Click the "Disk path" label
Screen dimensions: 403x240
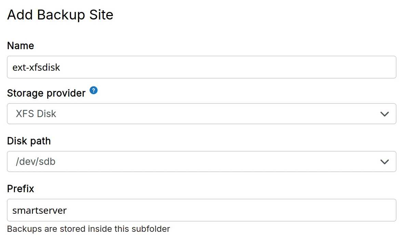coord(29,141)
